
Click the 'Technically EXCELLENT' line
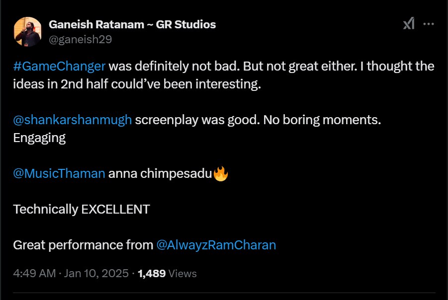pyautogui.click(x=81, y=209)
